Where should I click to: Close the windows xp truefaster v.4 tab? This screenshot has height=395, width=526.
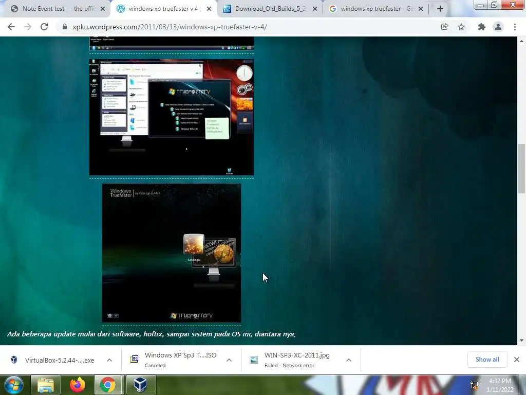click(209, 9)
